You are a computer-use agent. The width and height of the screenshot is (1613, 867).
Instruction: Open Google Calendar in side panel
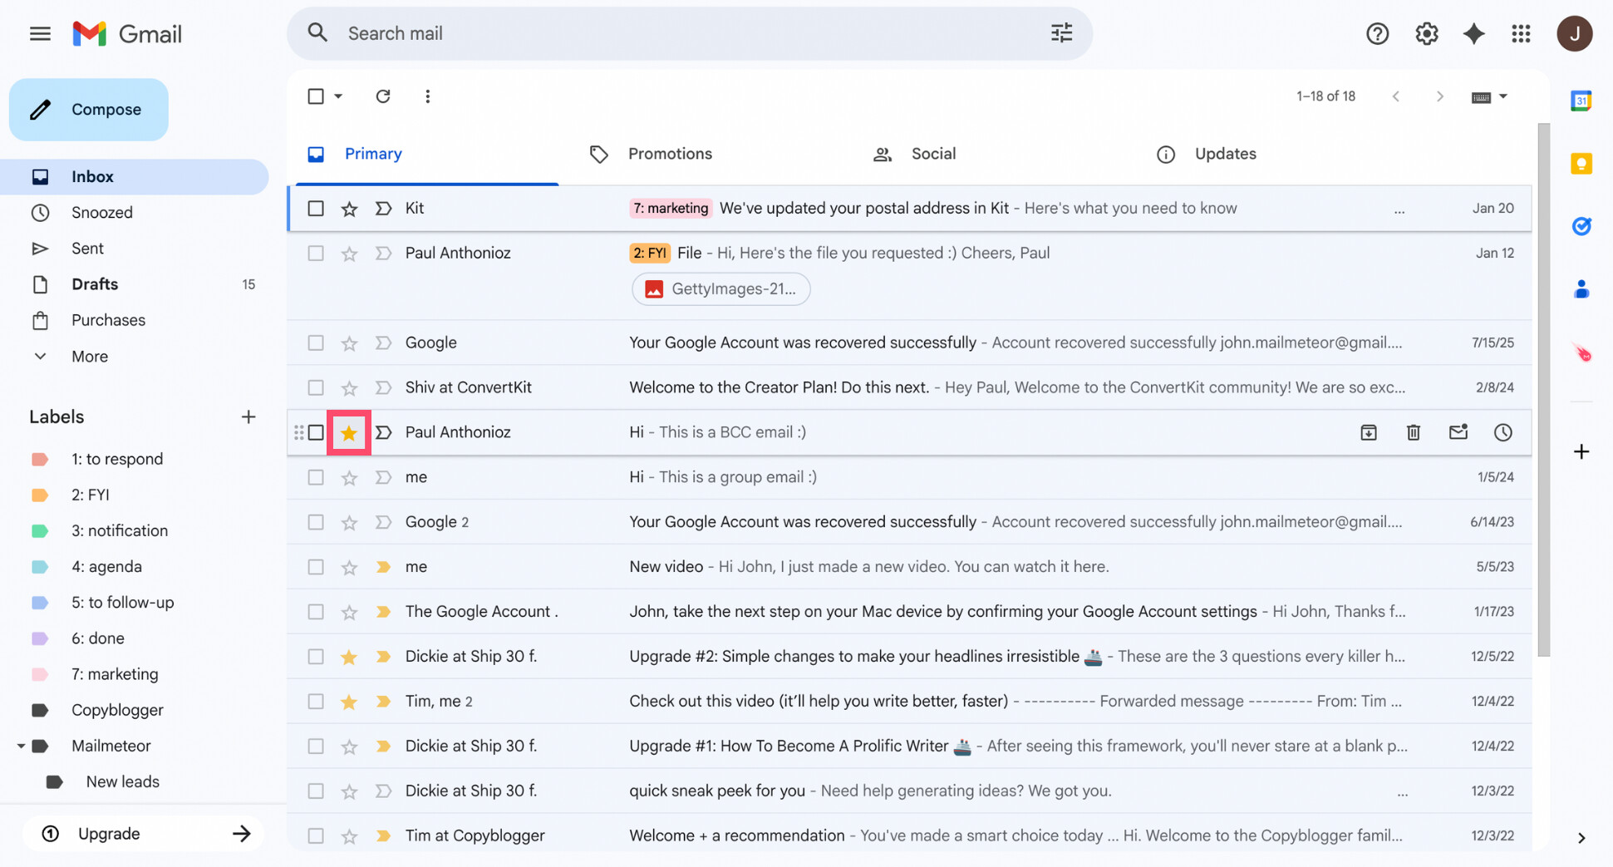point(1581,100)
